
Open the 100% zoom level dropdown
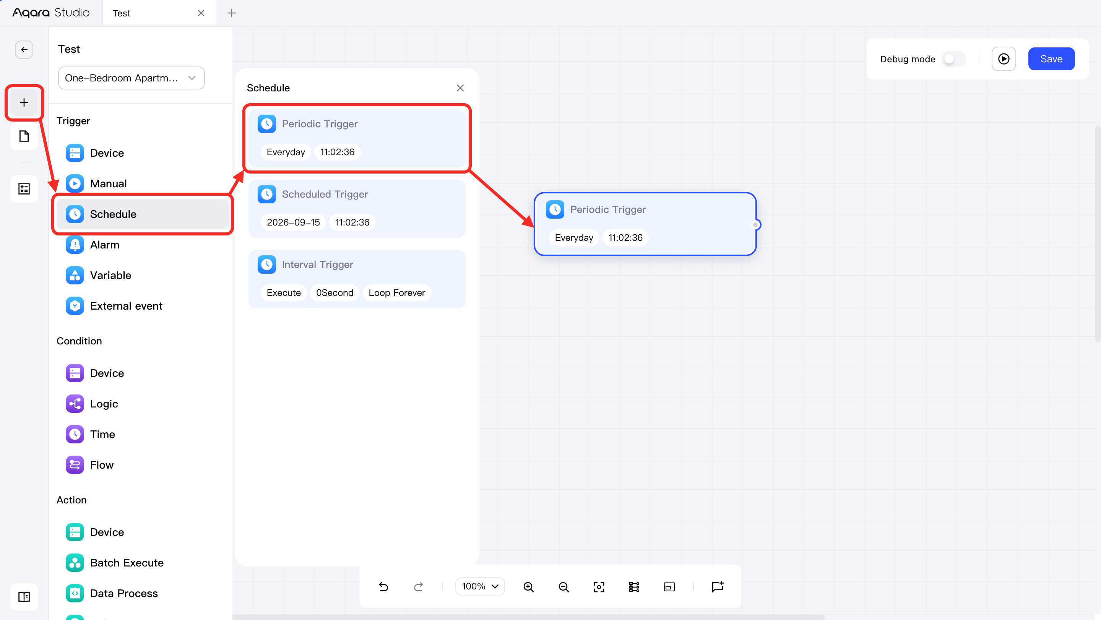[479, 586]
